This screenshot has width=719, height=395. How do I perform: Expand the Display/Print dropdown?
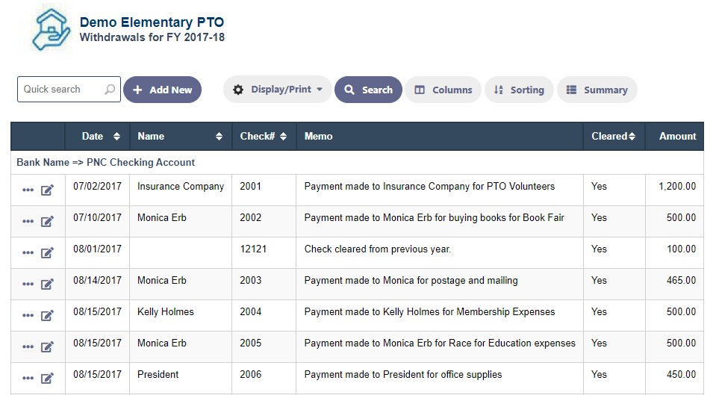pos(278,90)
